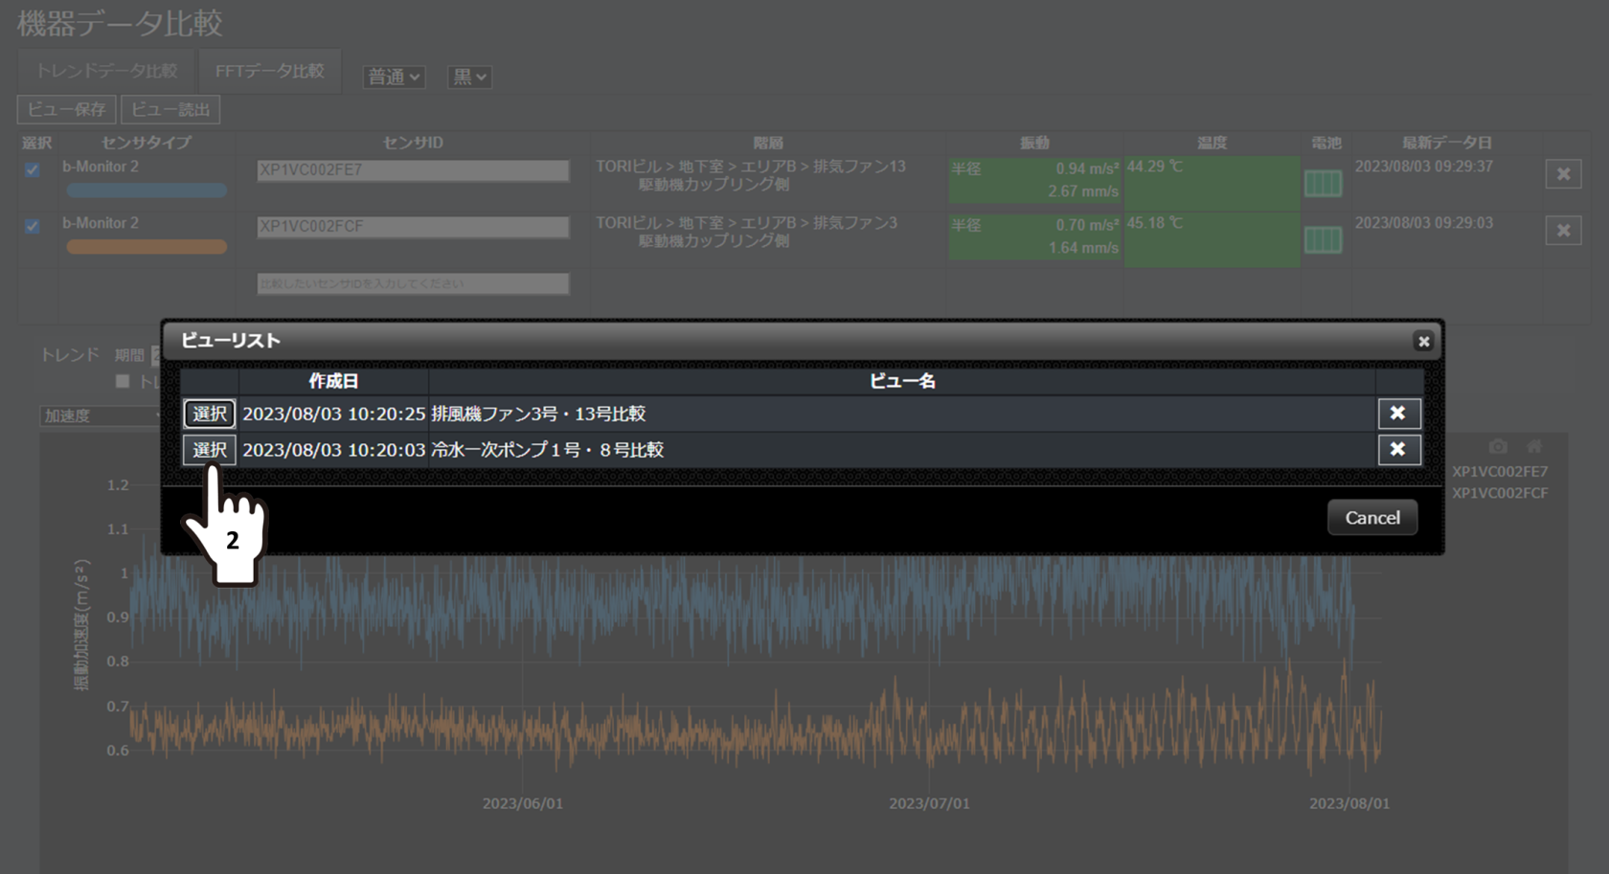Click the chart camera snapshot icon
The width and height of the screenshot is (1609, 874).
point(1498,446)
